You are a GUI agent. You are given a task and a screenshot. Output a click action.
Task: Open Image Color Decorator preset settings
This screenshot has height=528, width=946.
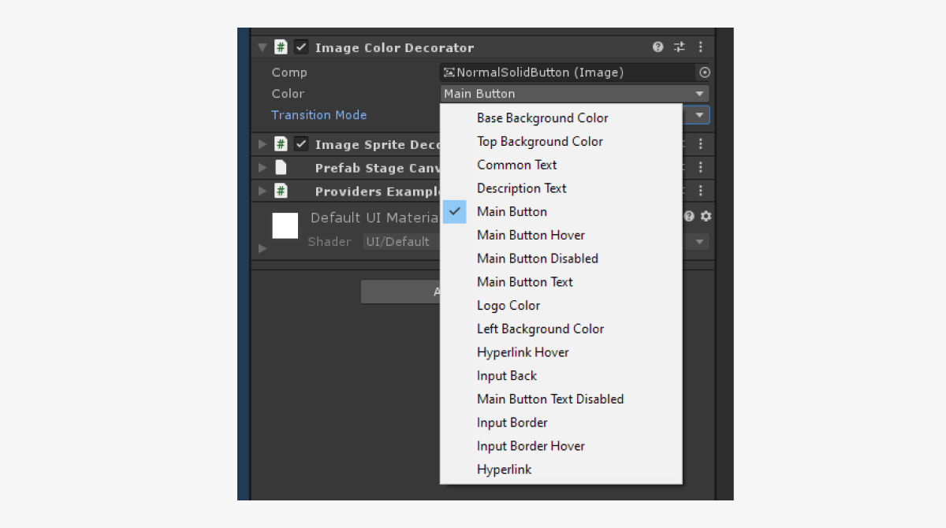[680, 47]
